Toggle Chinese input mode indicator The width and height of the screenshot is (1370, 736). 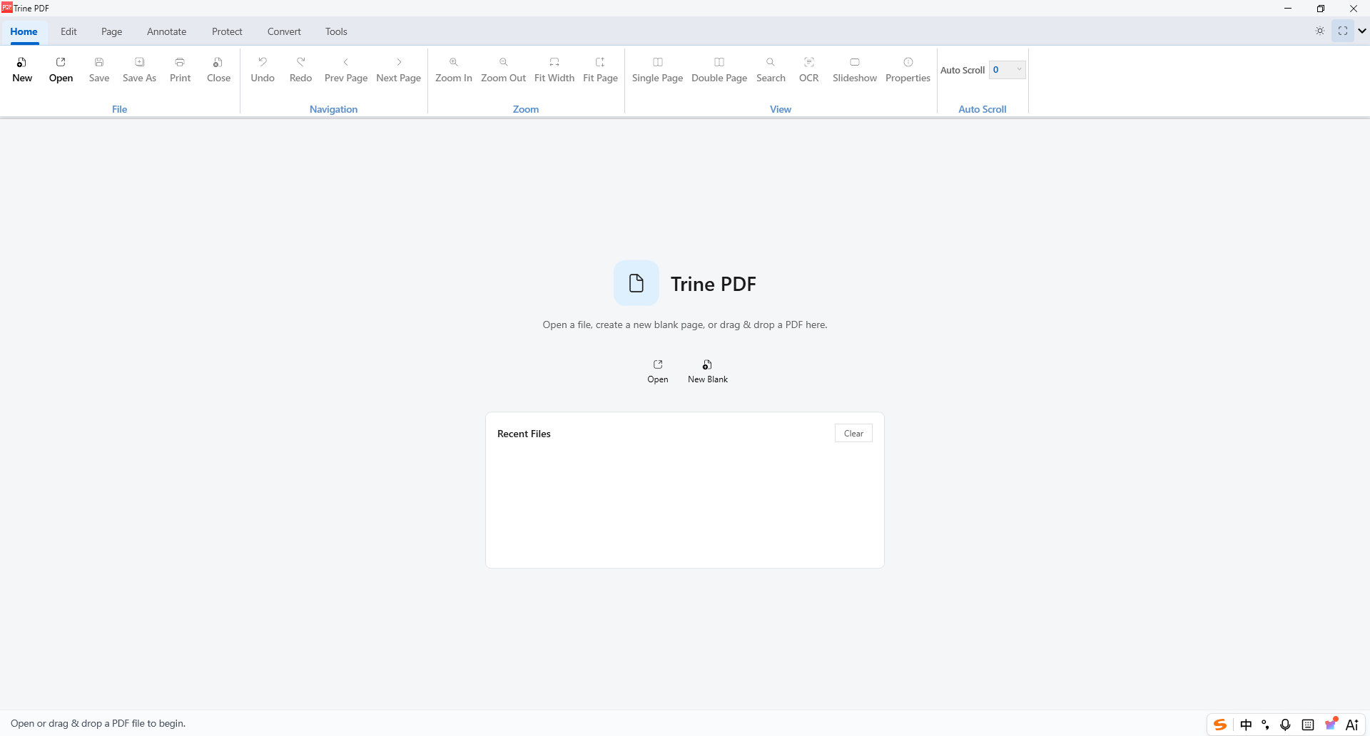pos(1246,725)
